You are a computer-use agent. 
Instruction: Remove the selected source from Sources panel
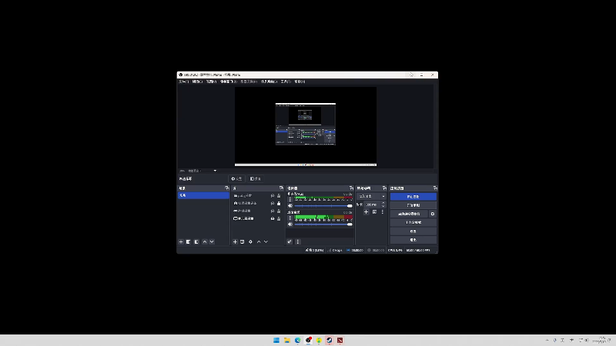point(243,242)
